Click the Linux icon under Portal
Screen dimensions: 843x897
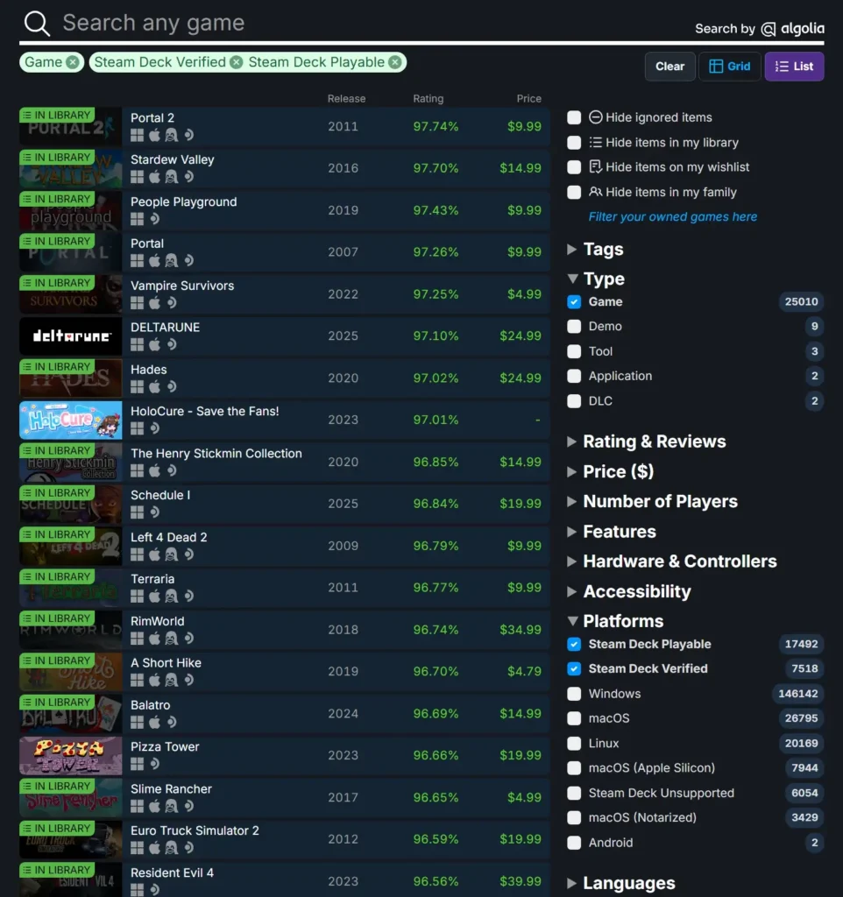point(171,261)
